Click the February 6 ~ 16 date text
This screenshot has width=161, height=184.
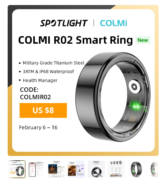[x=38, y=127]
